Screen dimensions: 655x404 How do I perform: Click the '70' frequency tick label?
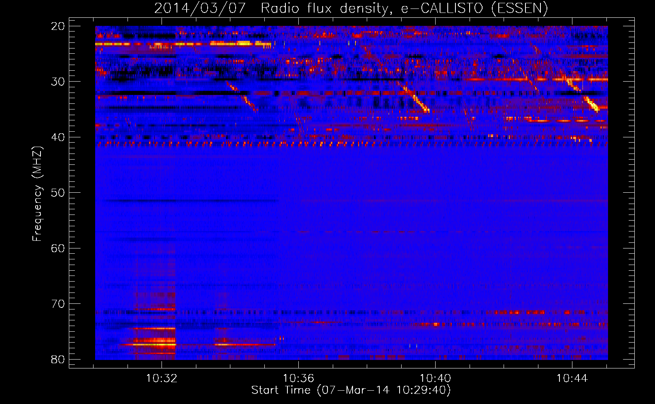[58, 304]
